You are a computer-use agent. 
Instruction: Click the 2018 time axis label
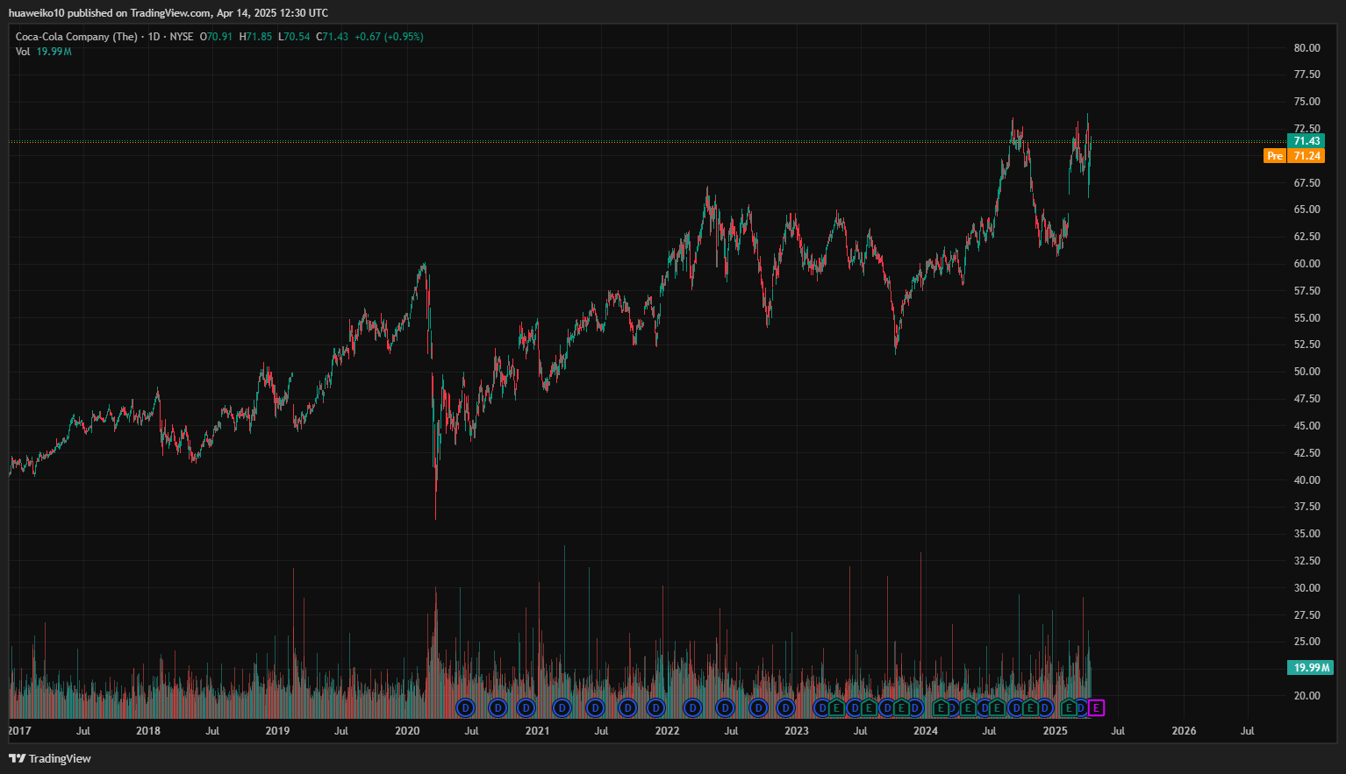pyautogui.click(x=148, y=731)
